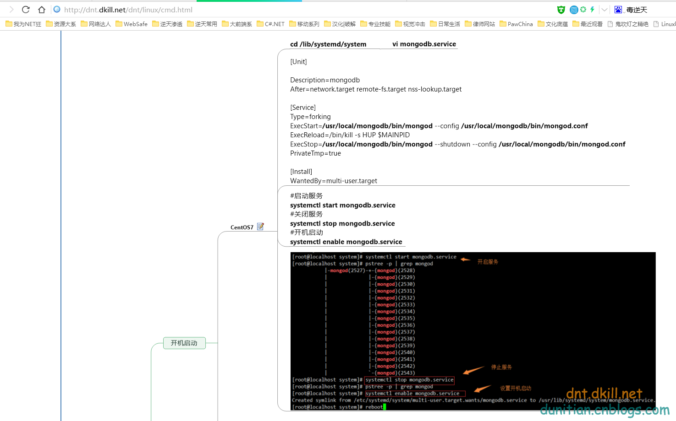The height and width of the screenshot is (421, 676).
Task: Expand the C#.NET bookmarks folder
Action: (x=270, y=24)
